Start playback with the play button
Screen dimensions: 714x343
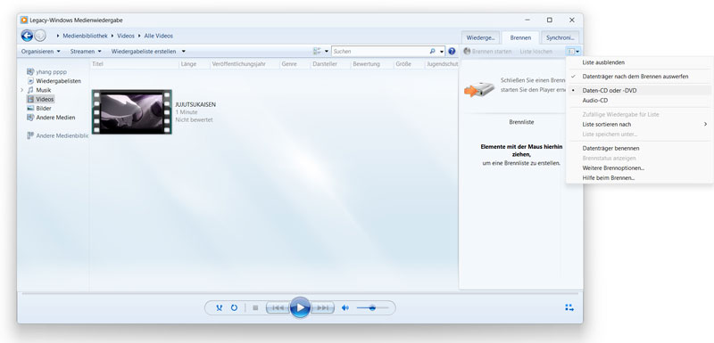[300, 307]
